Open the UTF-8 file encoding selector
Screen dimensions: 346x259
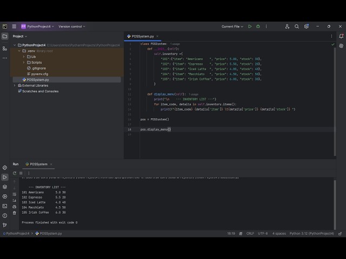coord(263,234)
